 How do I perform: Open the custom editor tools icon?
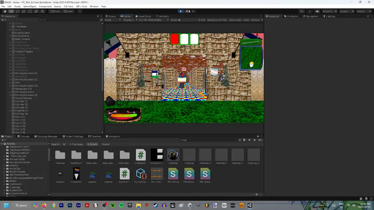(42, 11)
